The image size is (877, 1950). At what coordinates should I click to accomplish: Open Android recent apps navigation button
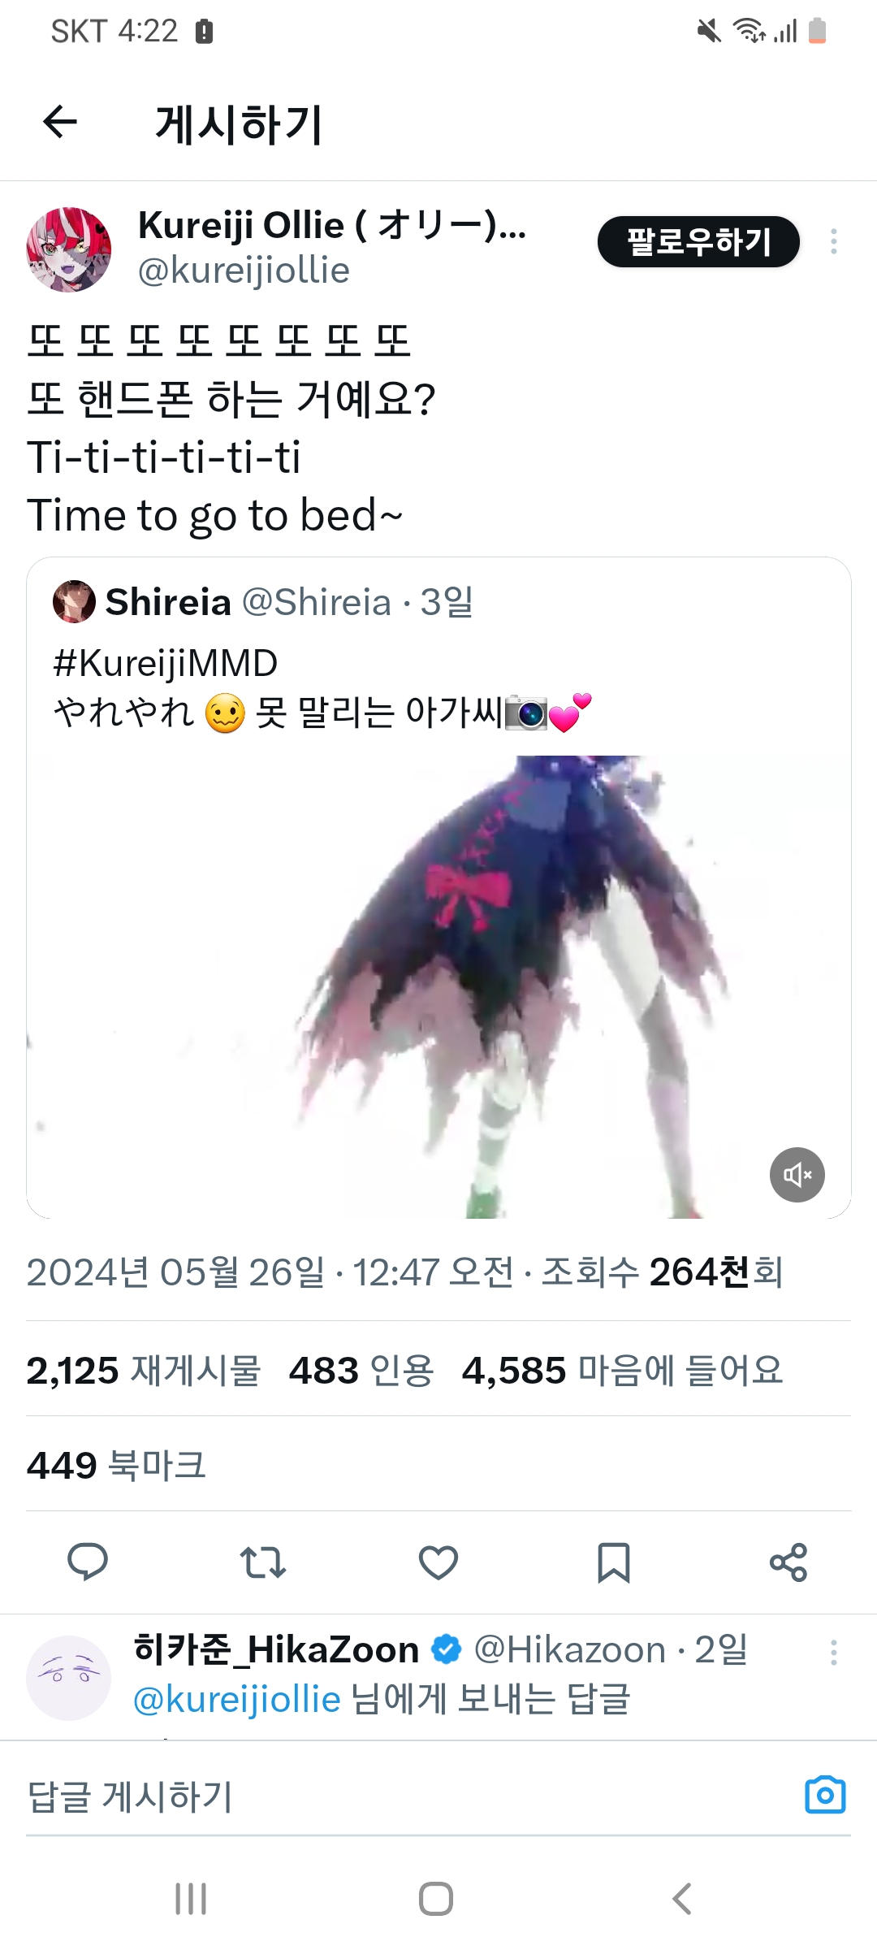click(192, 1899)
